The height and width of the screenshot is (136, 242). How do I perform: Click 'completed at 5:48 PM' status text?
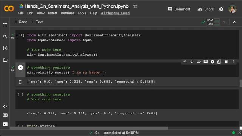click(121, 133)
